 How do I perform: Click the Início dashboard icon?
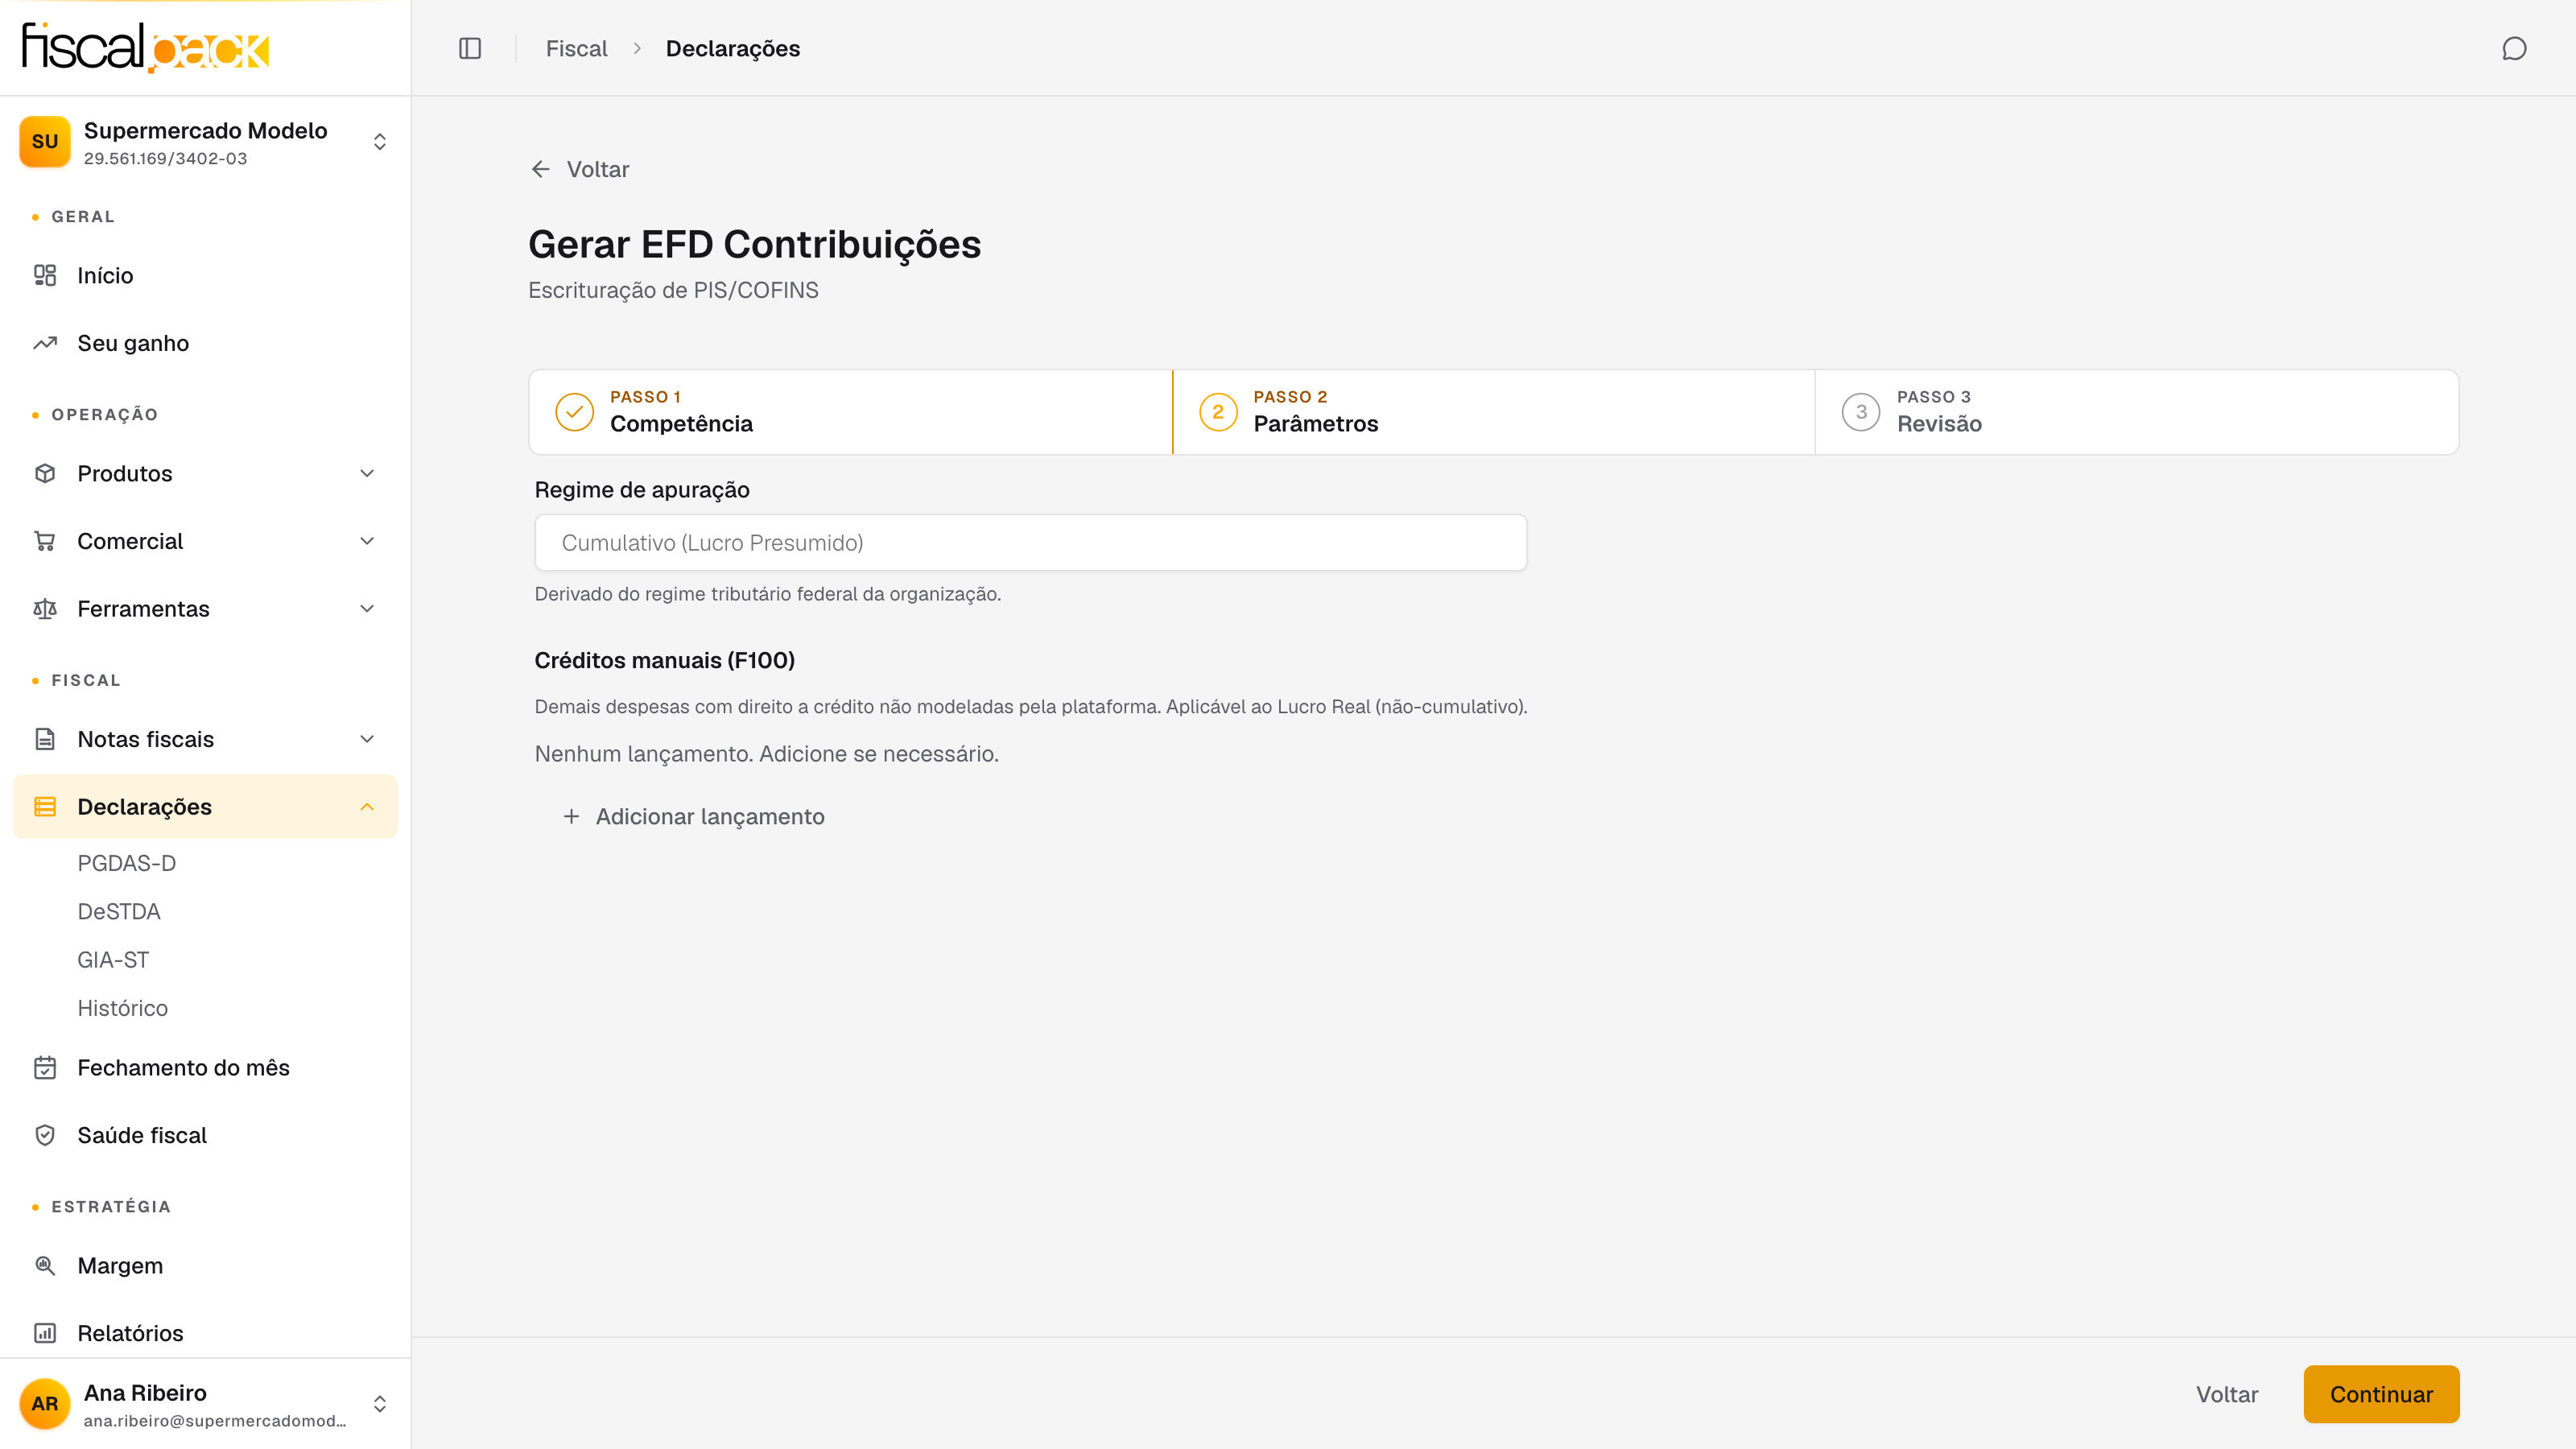tap(45, 275)
